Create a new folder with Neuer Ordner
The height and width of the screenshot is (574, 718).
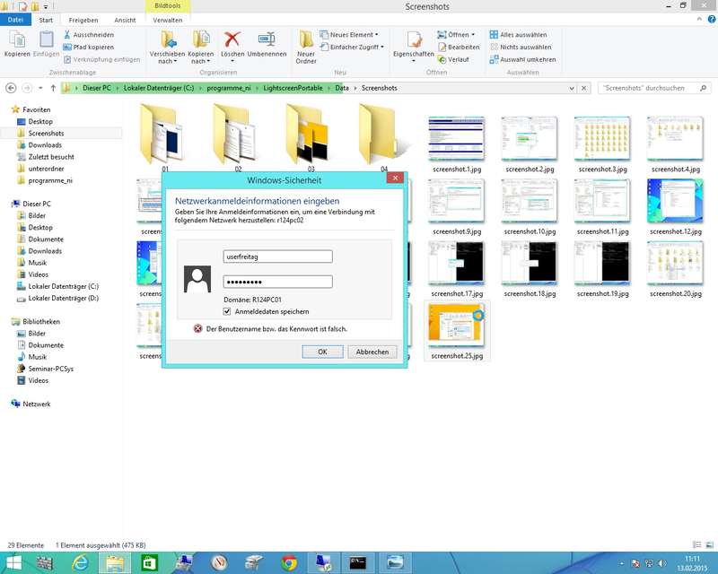(306, 45)
